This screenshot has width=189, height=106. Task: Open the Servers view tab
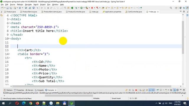click(x=30, y=90)
